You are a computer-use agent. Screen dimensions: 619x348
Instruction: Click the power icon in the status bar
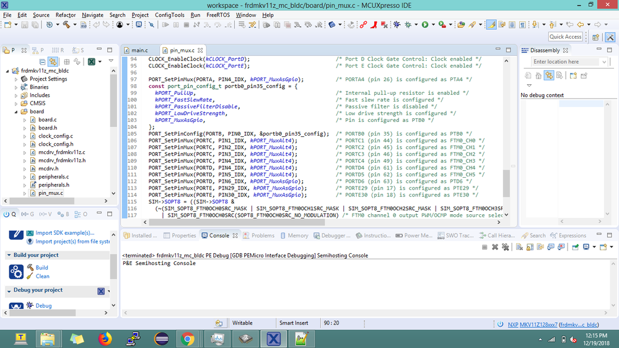pyautogui.click(x=500, y=324)
